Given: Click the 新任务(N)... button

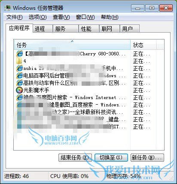Looking at the screenshot, I should 147,158.
